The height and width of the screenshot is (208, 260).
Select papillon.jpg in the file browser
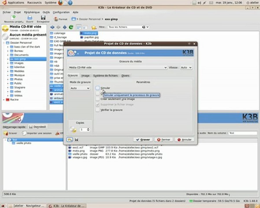tap(91, 37)
